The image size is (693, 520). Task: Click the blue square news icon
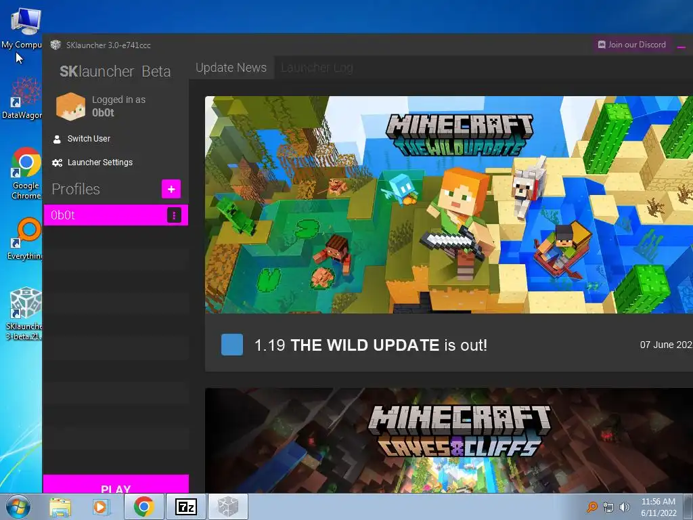click(232, 345)
